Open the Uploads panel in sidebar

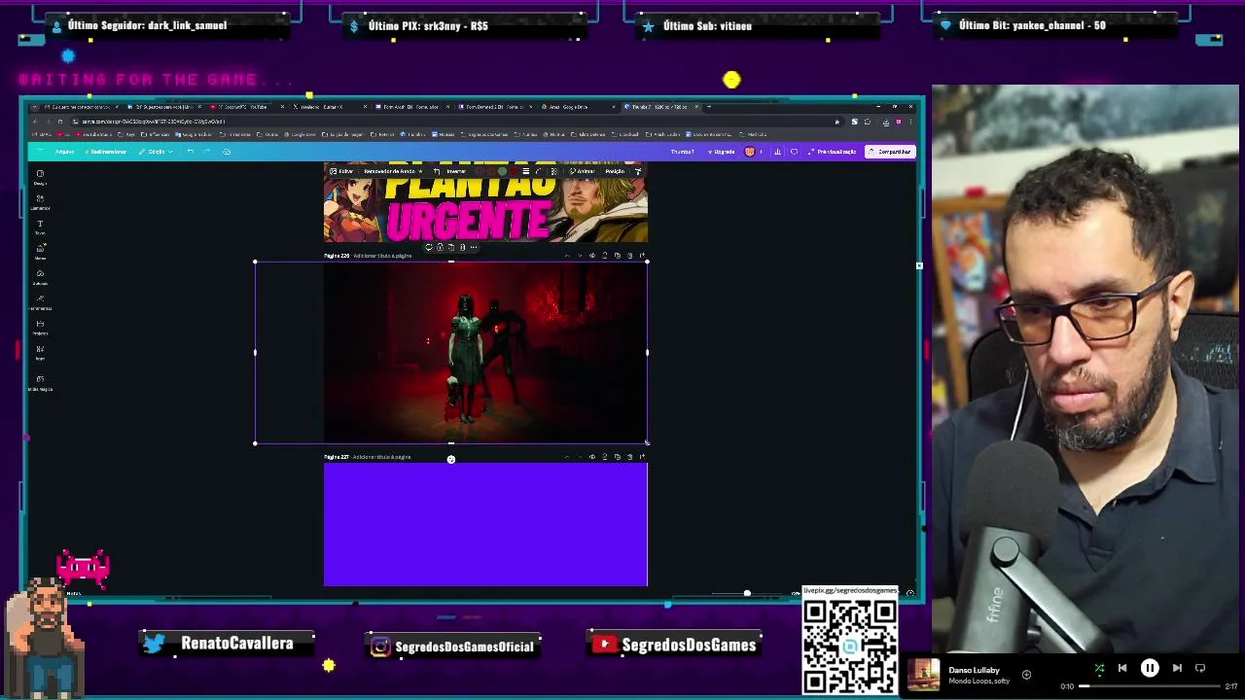point(40,277)
